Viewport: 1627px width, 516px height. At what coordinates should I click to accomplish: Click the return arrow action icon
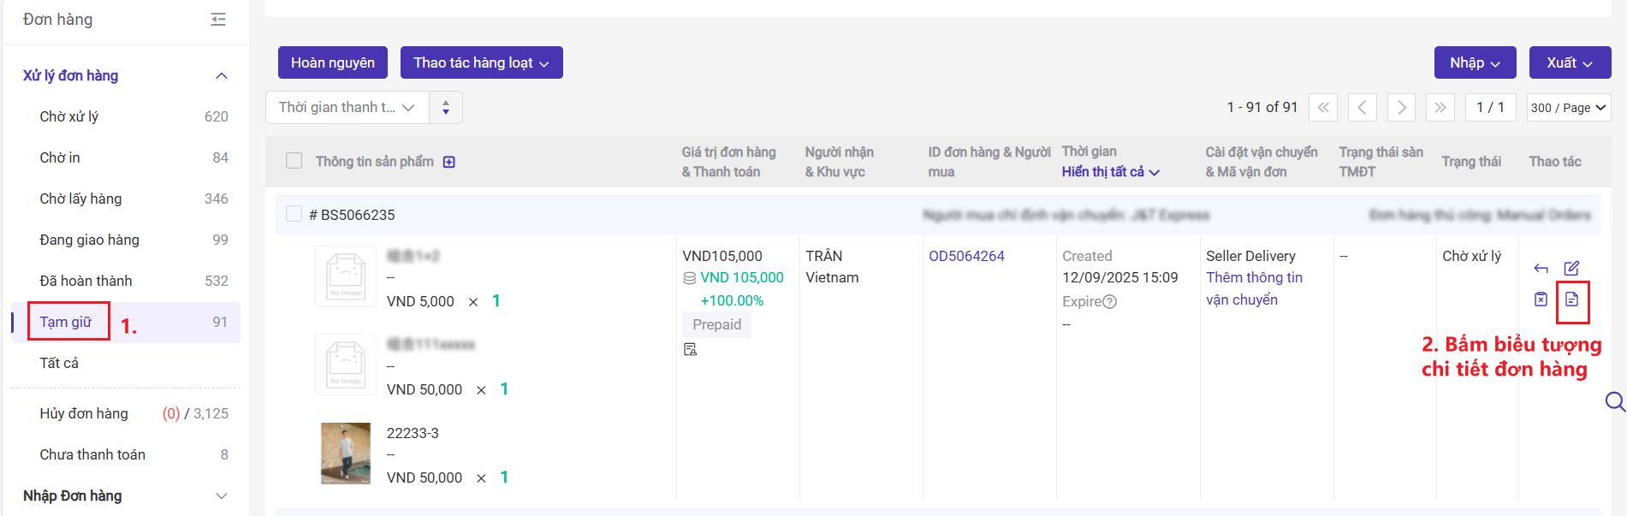point(1541,269)
